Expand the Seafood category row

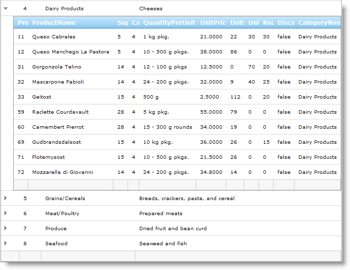[x=5, y=243]
